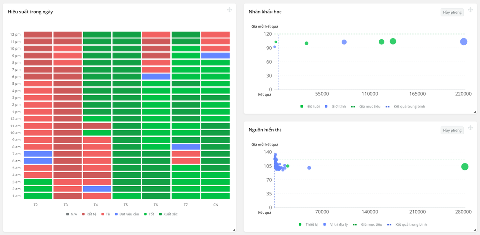Select the blue T6 6 pm heatmap cell
This screenshot has height=235, width=480.
156,76
